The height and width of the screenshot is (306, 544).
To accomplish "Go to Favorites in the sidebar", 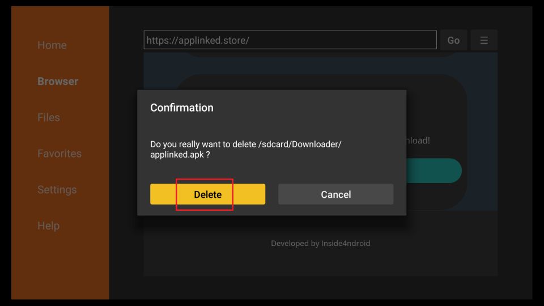I will click(x=59, y=154).
